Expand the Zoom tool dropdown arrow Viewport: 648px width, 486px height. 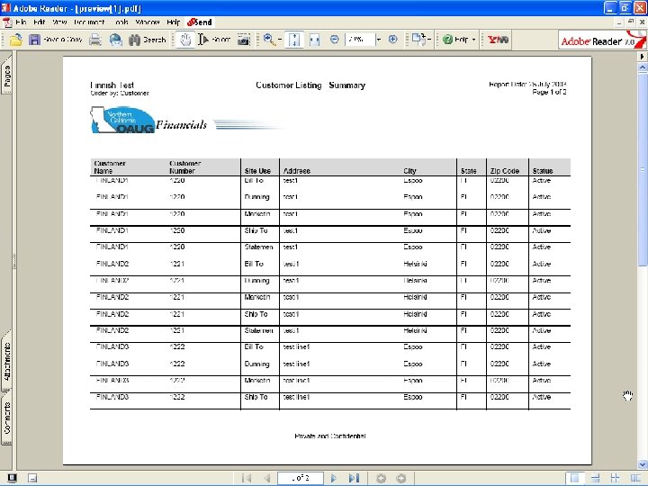tap(280, 40)
